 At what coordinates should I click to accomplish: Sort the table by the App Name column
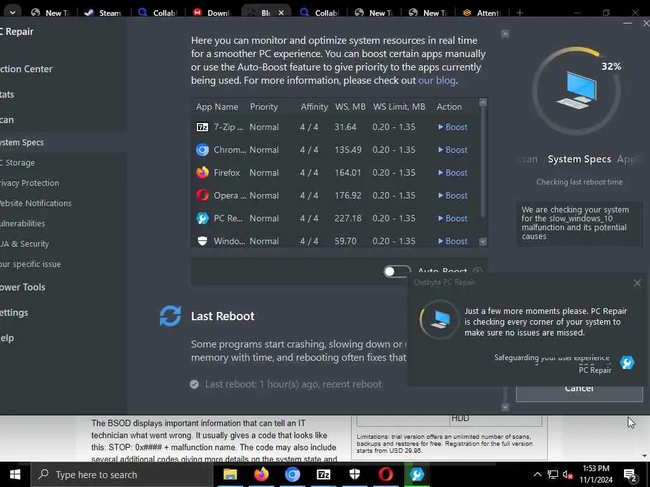pyautogui.click(x=217, y=107)
